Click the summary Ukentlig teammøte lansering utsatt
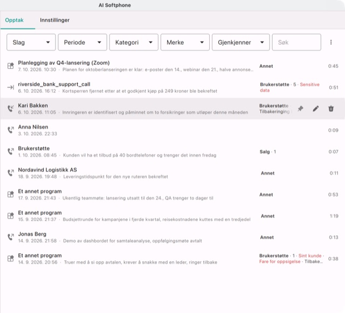This screenshot has width=345, height=313. (138, 198)
